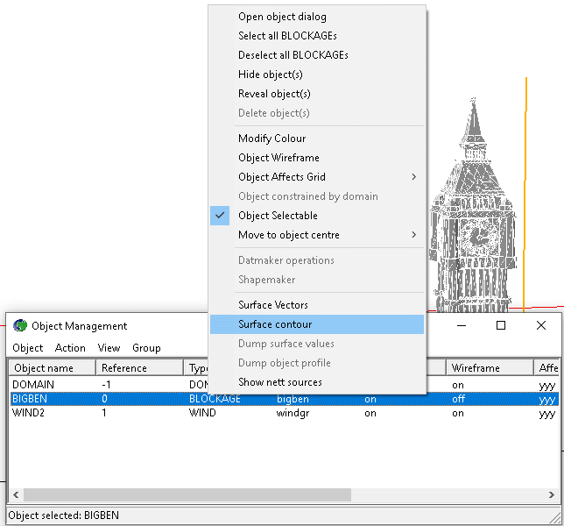
Task: Select the DOMAIN object row
Action: pos(33,385)
